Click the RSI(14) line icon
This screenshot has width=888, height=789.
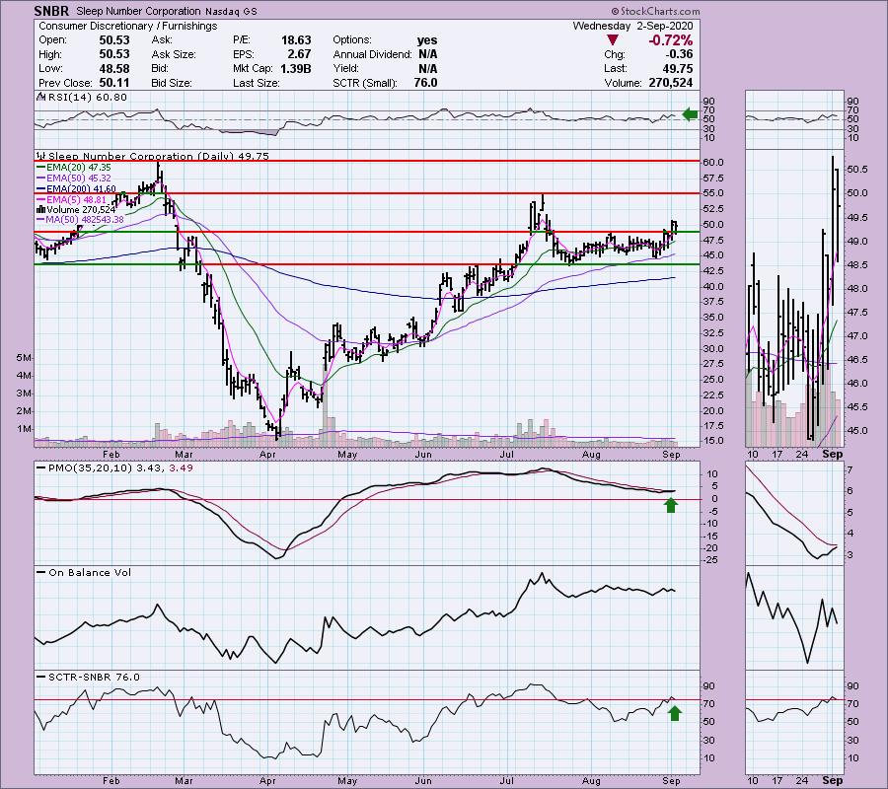point(41,97)
